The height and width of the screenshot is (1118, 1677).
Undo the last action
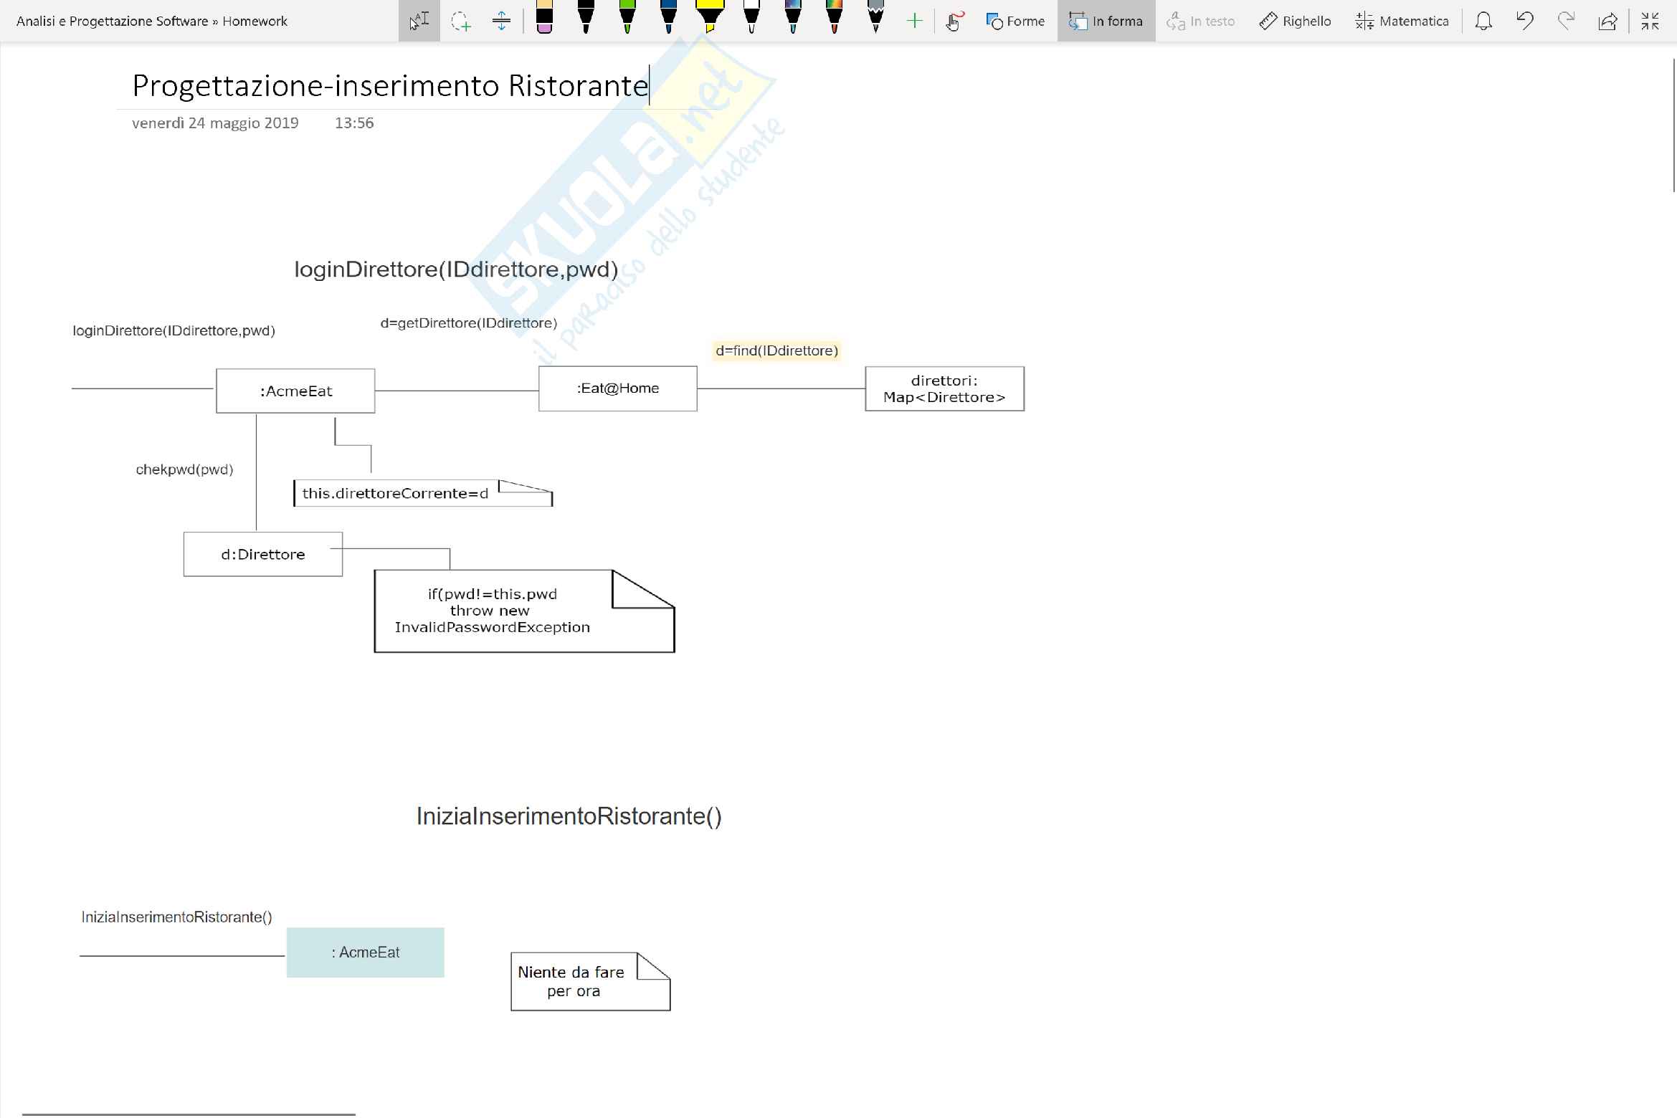pos(1525,21)
